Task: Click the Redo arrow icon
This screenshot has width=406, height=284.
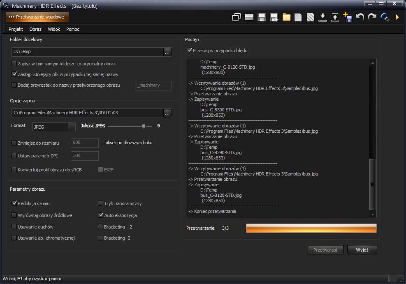Action: tap(372, 17)
